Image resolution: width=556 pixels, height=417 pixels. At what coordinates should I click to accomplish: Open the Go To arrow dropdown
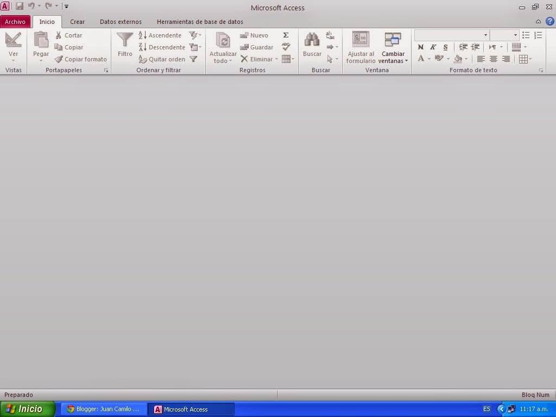(332, 47)
